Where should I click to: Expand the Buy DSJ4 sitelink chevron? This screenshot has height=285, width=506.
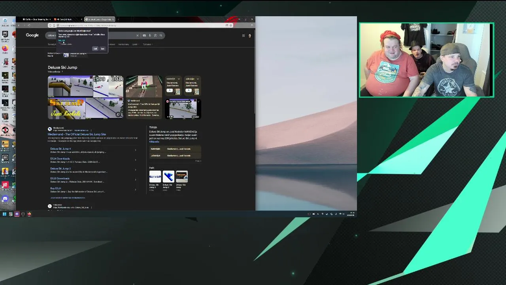(x=136, y=190)
